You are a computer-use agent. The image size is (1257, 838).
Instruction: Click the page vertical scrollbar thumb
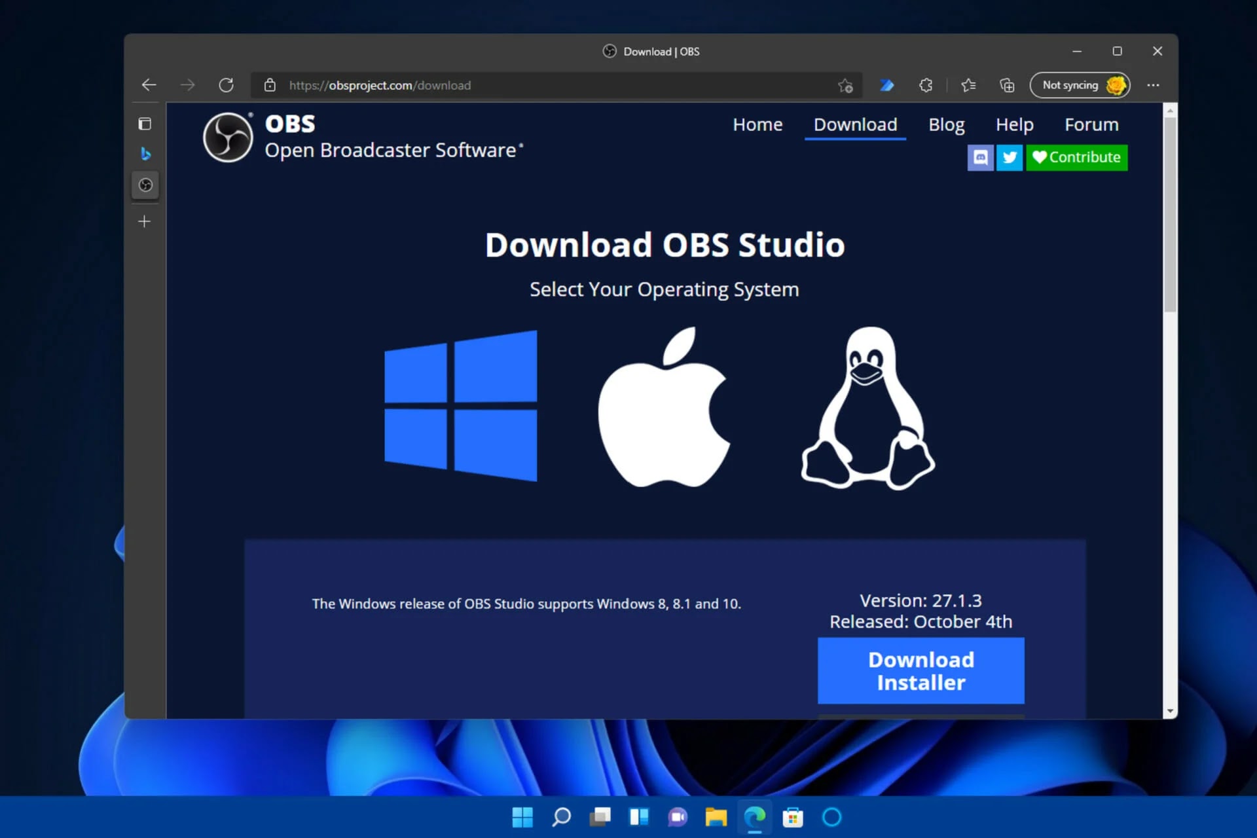click(x=1170, y=215)
